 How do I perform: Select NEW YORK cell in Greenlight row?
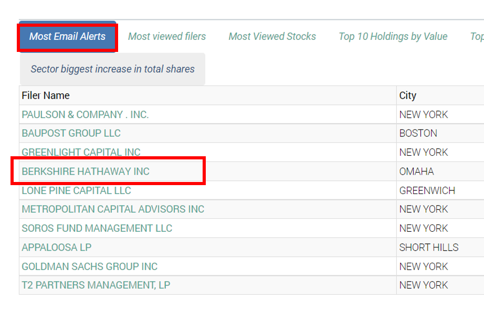click(x=440, y=152)
